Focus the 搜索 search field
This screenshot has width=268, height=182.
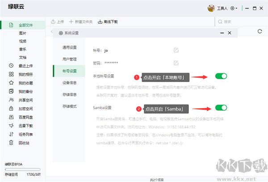[x=241, y=22]
